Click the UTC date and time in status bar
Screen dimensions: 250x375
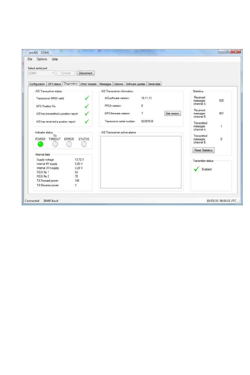(x=221, y=201)
